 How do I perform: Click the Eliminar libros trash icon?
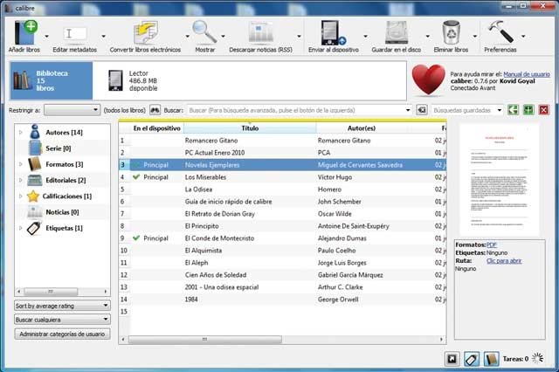pos(451,32)
